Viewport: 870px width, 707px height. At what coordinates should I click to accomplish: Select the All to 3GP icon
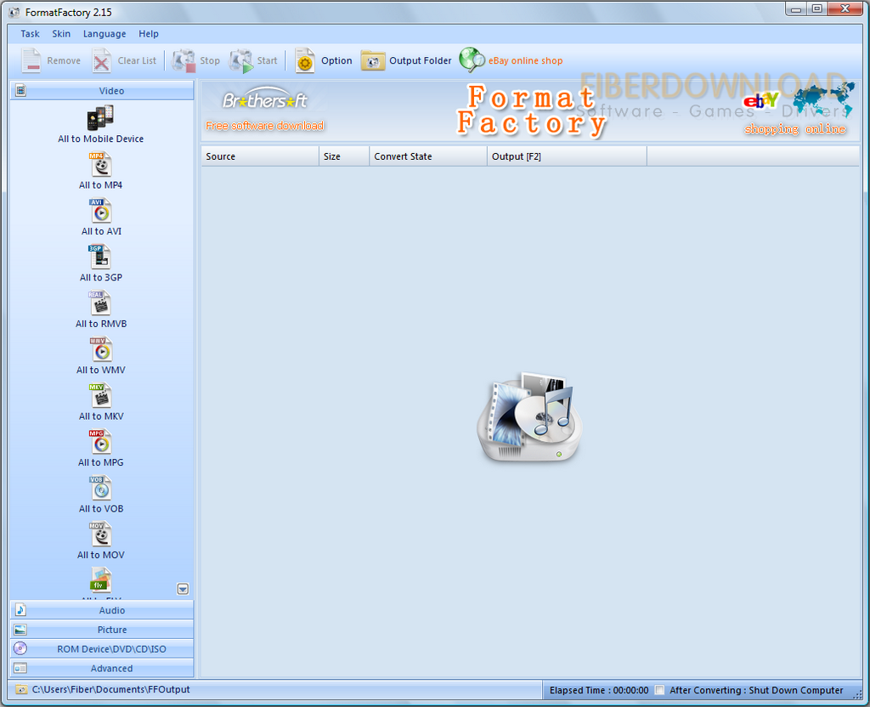pos(100,257)
